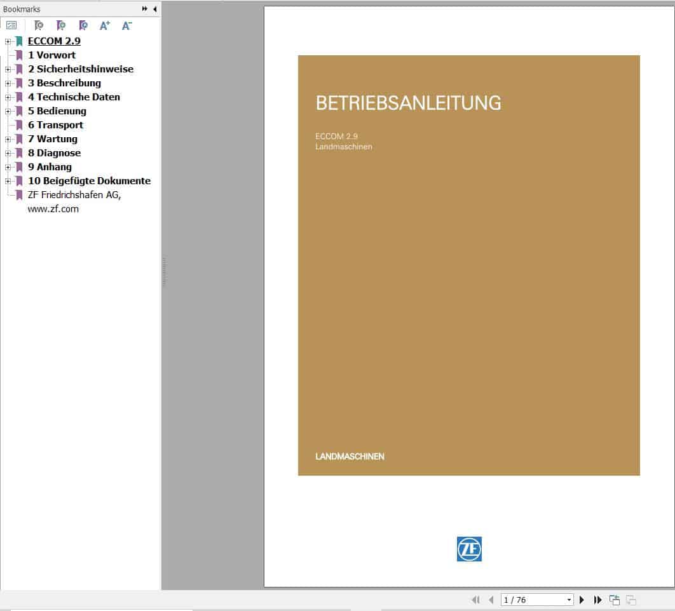Open the 8 Diagnose bookmark

[54, 153]
